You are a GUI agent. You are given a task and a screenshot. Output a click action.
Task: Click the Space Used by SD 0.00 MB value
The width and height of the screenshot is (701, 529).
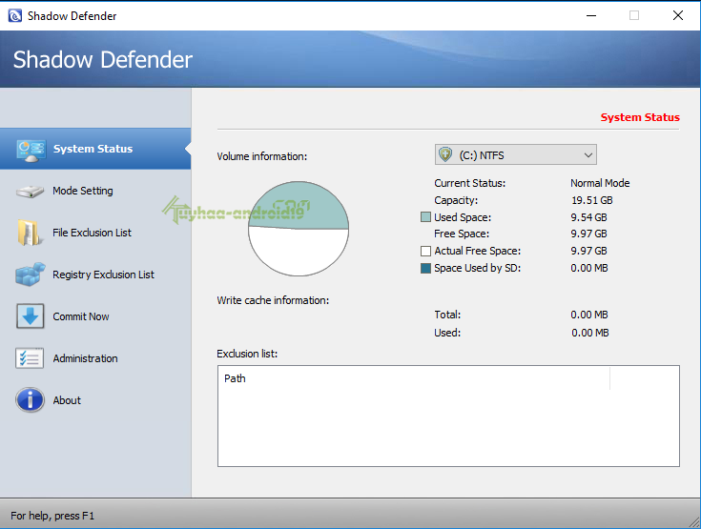point(589,268)
